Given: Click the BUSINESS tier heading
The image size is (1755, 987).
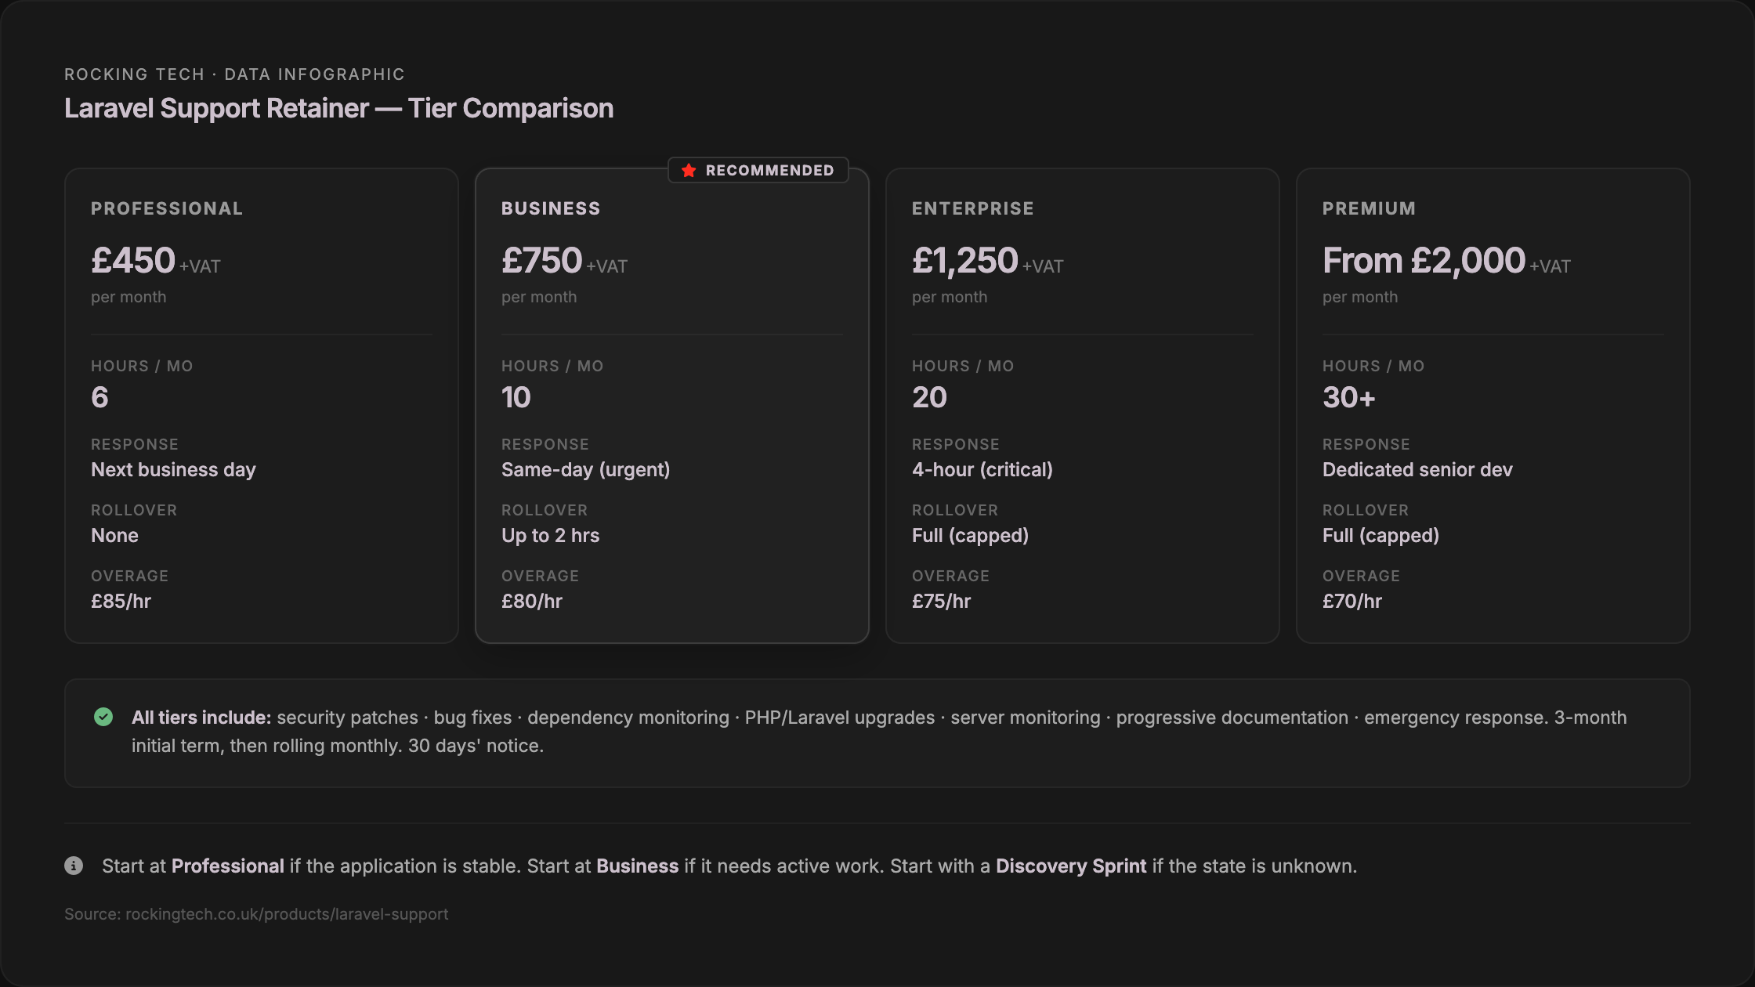Looking at the screenshot, I should click(551, 208).
